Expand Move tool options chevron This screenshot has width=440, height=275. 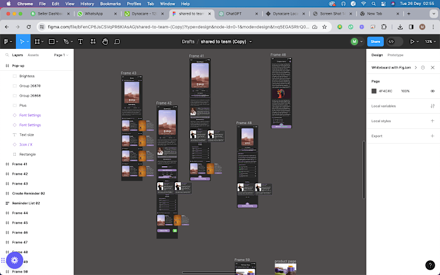pos(28,42)
